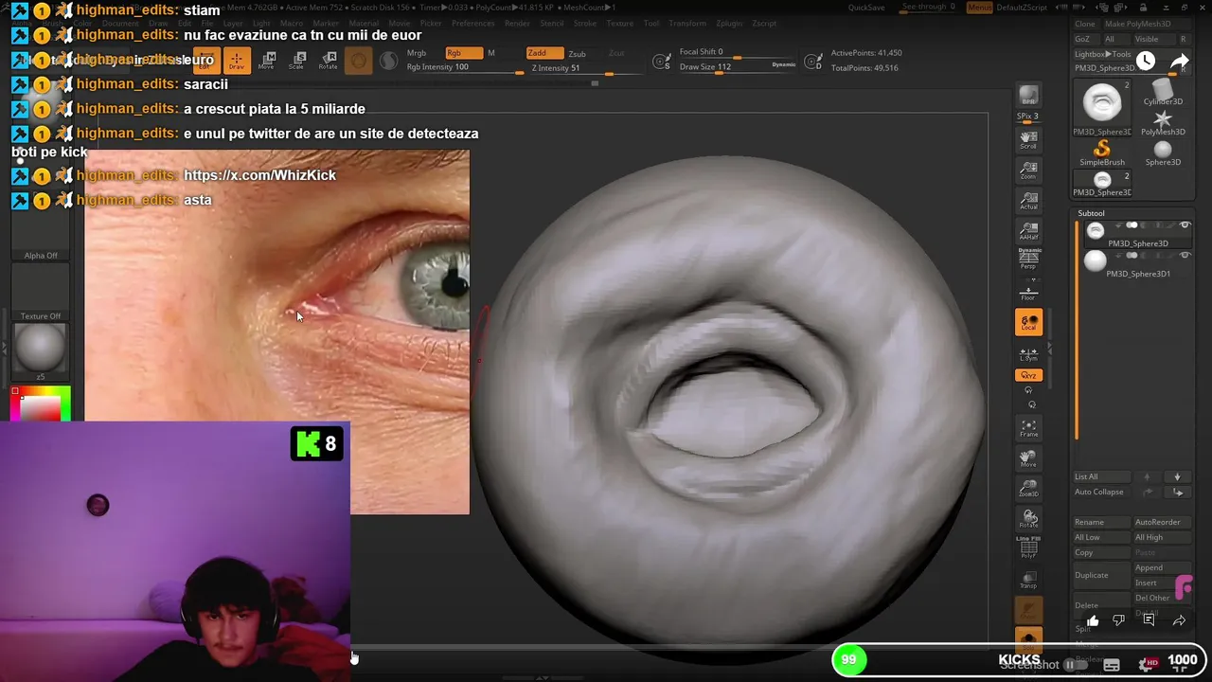Select the Draw mode button

pyautogui.click(x=237, y=61)
